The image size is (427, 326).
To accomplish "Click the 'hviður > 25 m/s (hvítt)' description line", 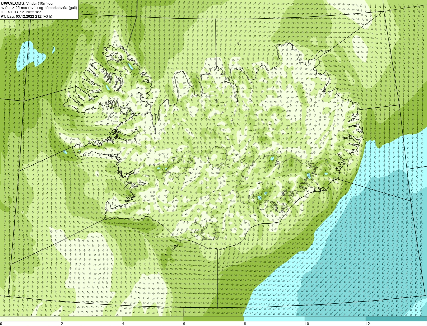I will pos(39,8).
